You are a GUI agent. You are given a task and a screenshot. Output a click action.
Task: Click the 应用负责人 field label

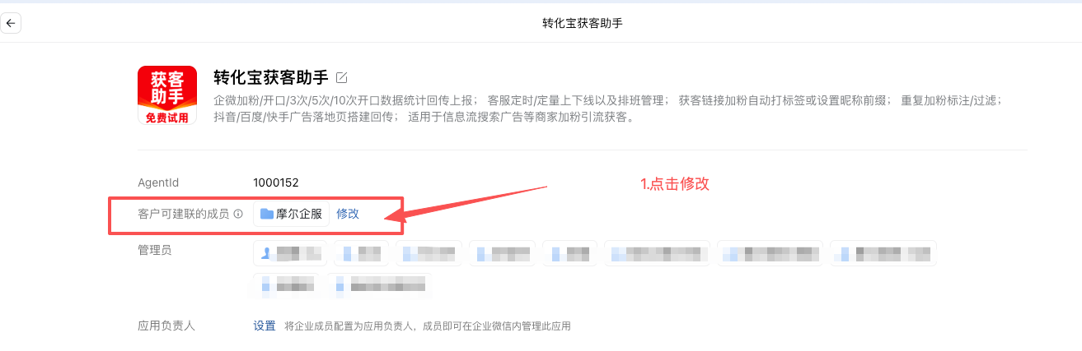pyautogui.click(x=166, y=326)
